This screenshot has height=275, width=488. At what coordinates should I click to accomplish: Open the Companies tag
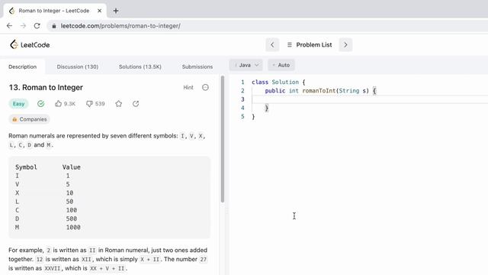[x=29, y=119]
